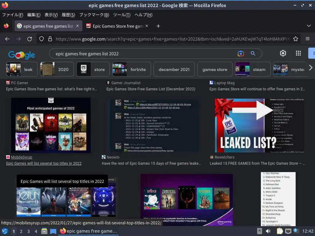Click the magnifier search button
The width and height of the screenshot is (315, 236).
click(253, 53)
